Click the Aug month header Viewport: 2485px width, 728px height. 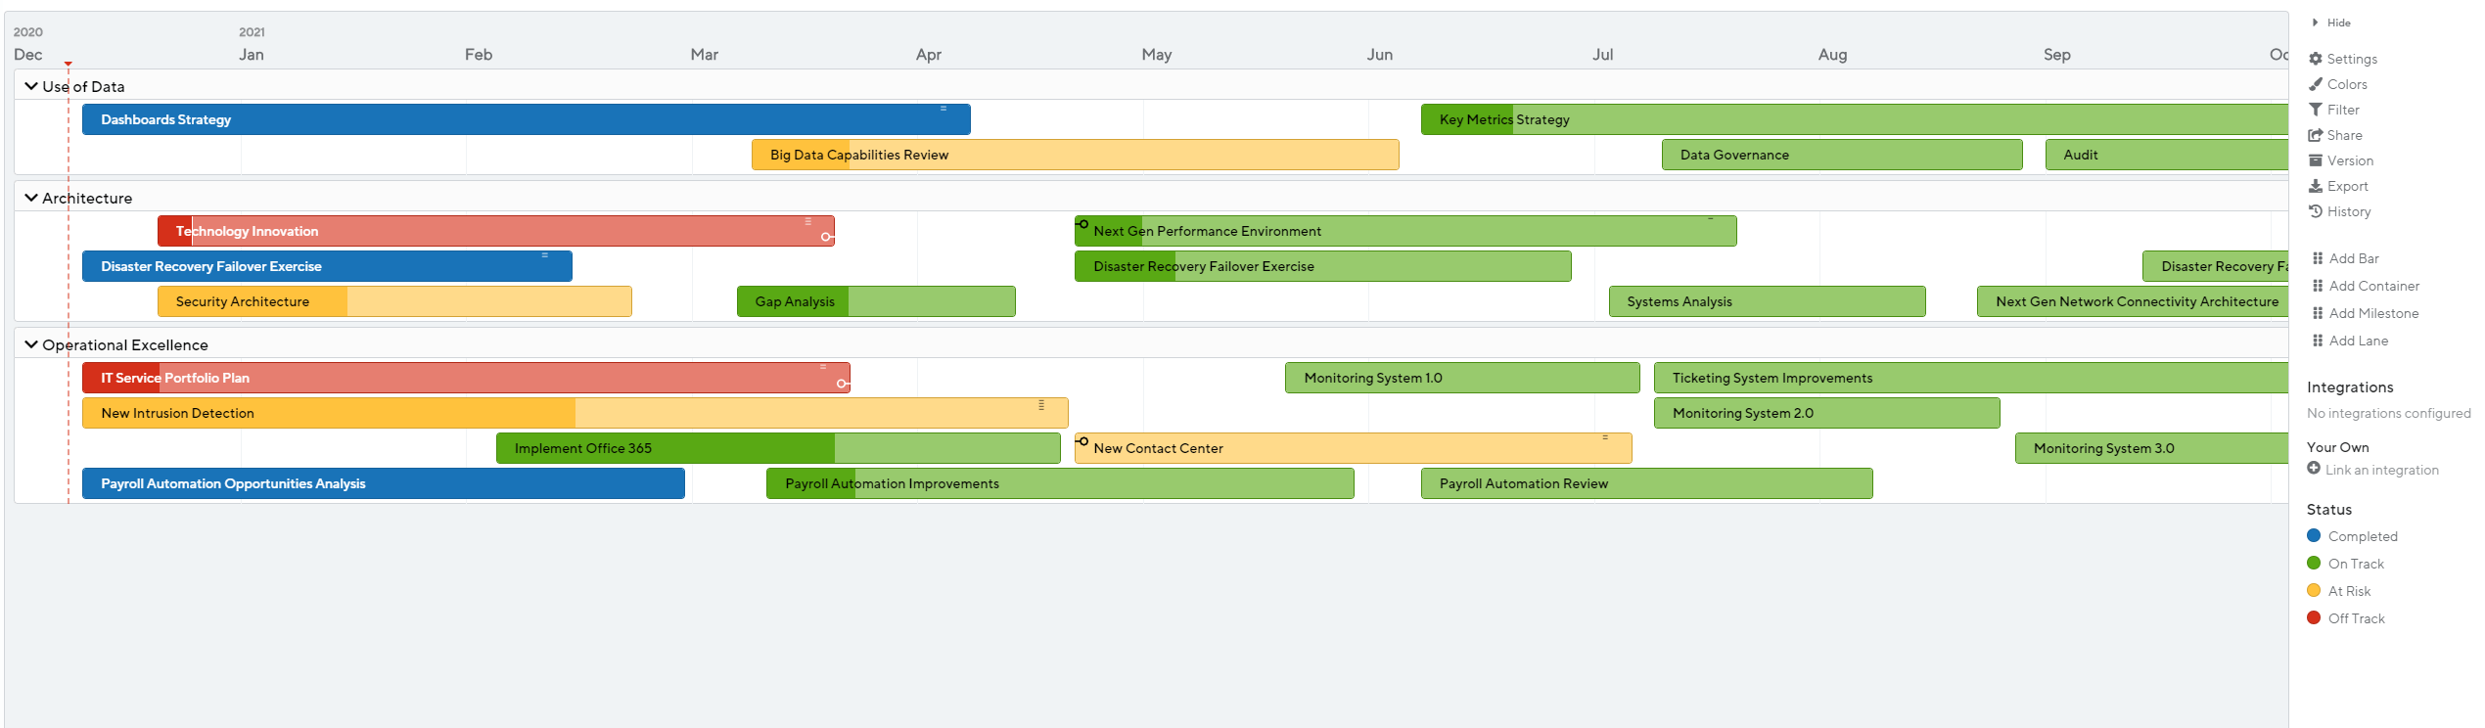[x=1832, y=55]
